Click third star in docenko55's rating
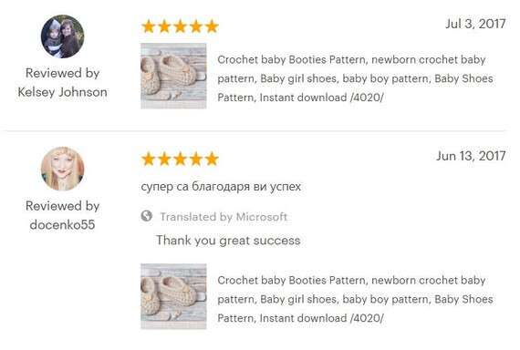This screenshot has width=520, height=350. click(x=180, y=159)
